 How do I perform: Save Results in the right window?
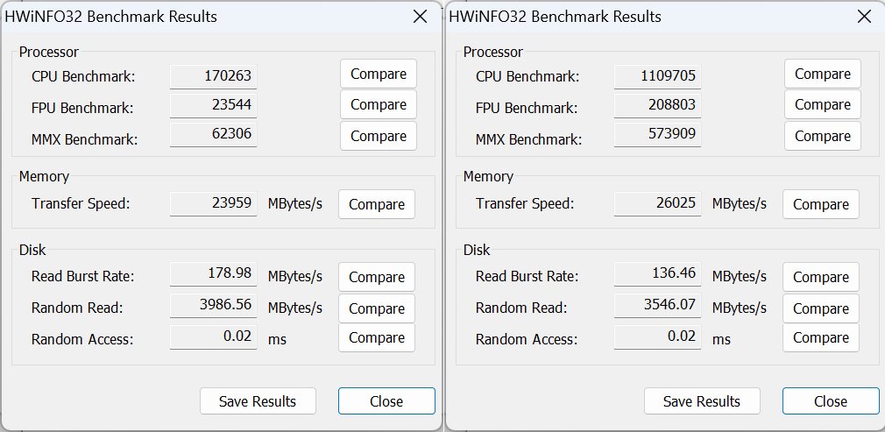[702, 401]
